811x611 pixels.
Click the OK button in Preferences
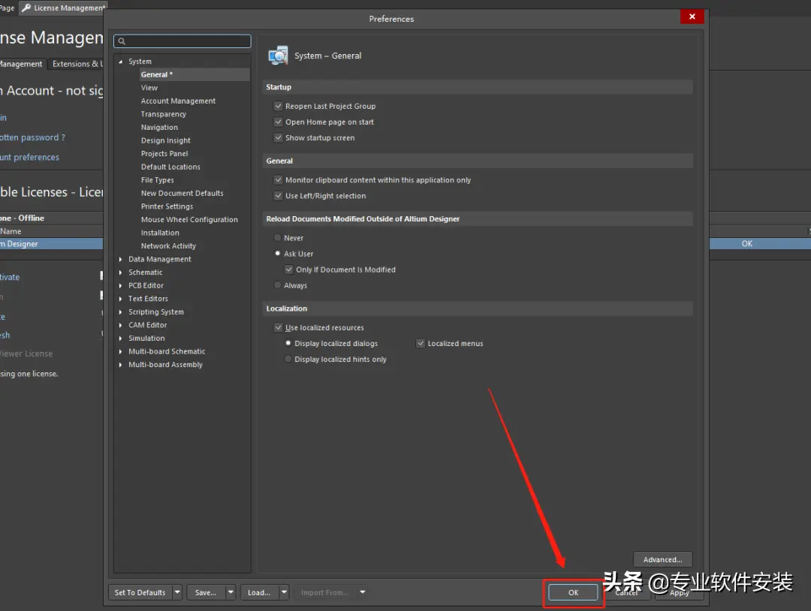[x=573, y=592]
